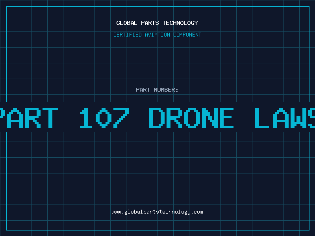Open the www.globalpartstechnology.com link
This screenshot has height=236, width=315.
[157, 212]
